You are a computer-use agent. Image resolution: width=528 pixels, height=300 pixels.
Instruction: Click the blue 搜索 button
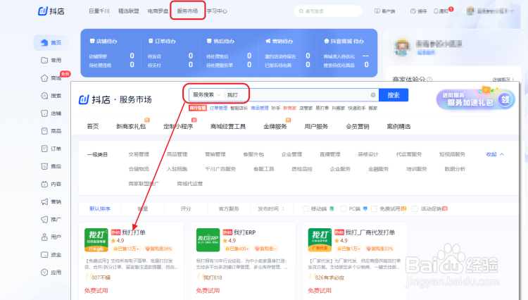394,95
